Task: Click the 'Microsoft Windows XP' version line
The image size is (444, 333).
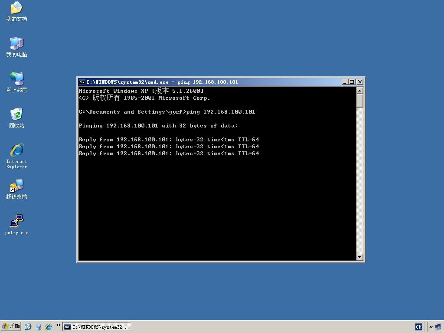Action: click(141, 91)
